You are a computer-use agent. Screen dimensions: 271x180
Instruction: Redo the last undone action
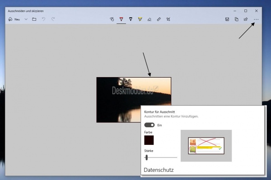(53, 19)
